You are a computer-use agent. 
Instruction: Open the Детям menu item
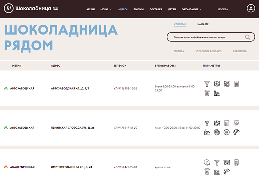[172, 9]
